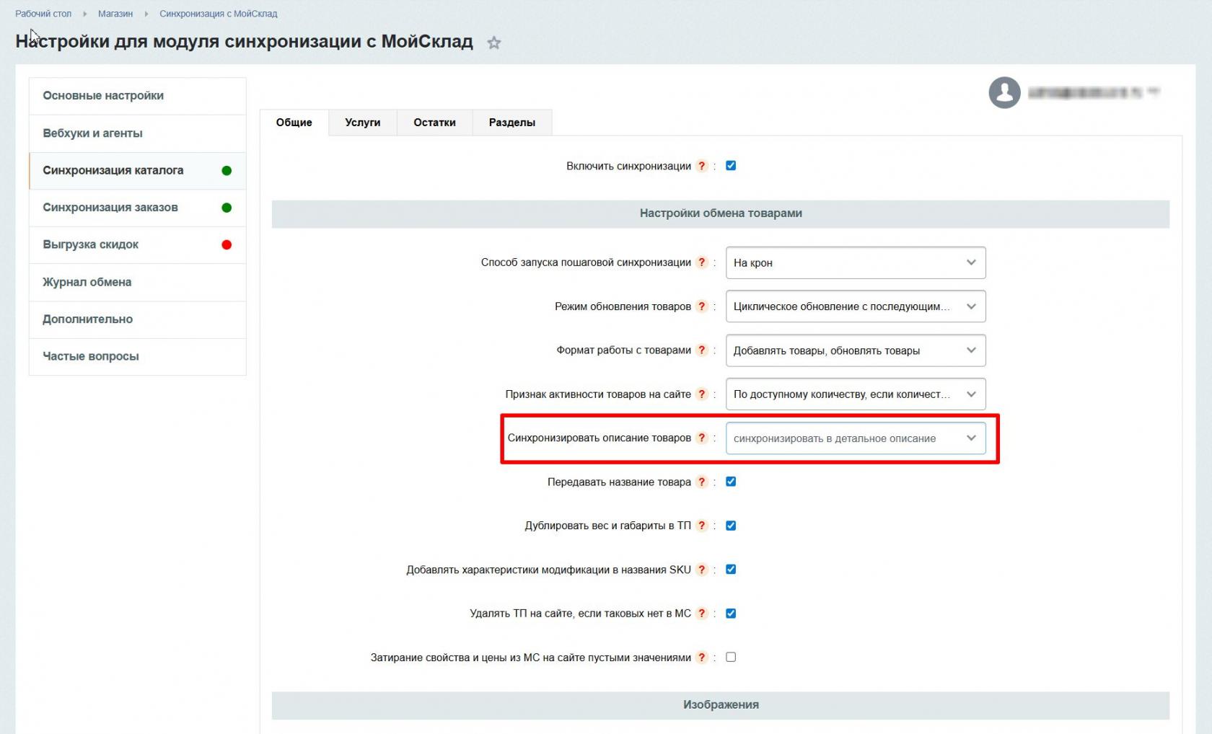This screenshot has height=734, width=1212.
Task: Disable 'Добавлять характеристики модификации в названия SKU'
Action: [x=731, y=570]
